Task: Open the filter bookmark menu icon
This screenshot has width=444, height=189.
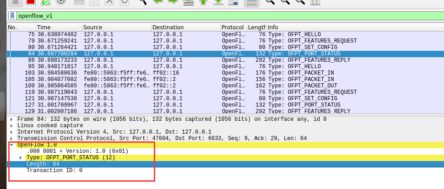Action: click(12, 16)
